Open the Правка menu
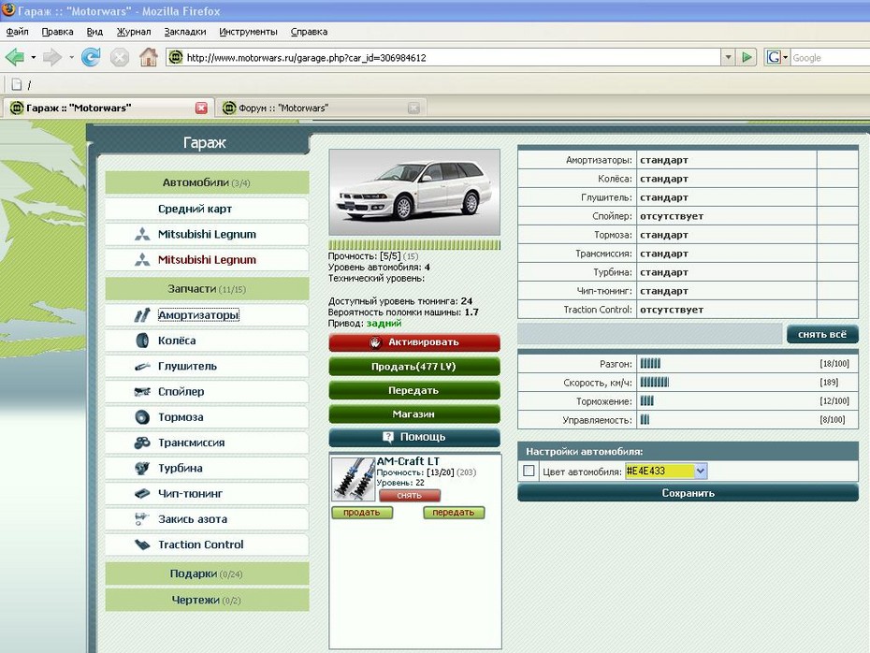870x653 pixels. 57,32
